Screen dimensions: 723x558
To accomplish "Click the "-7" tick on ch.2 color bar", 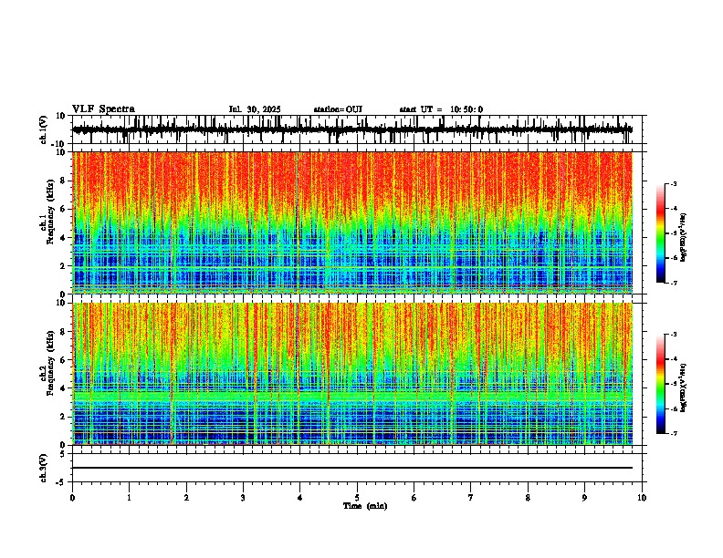I will (673, 434).
